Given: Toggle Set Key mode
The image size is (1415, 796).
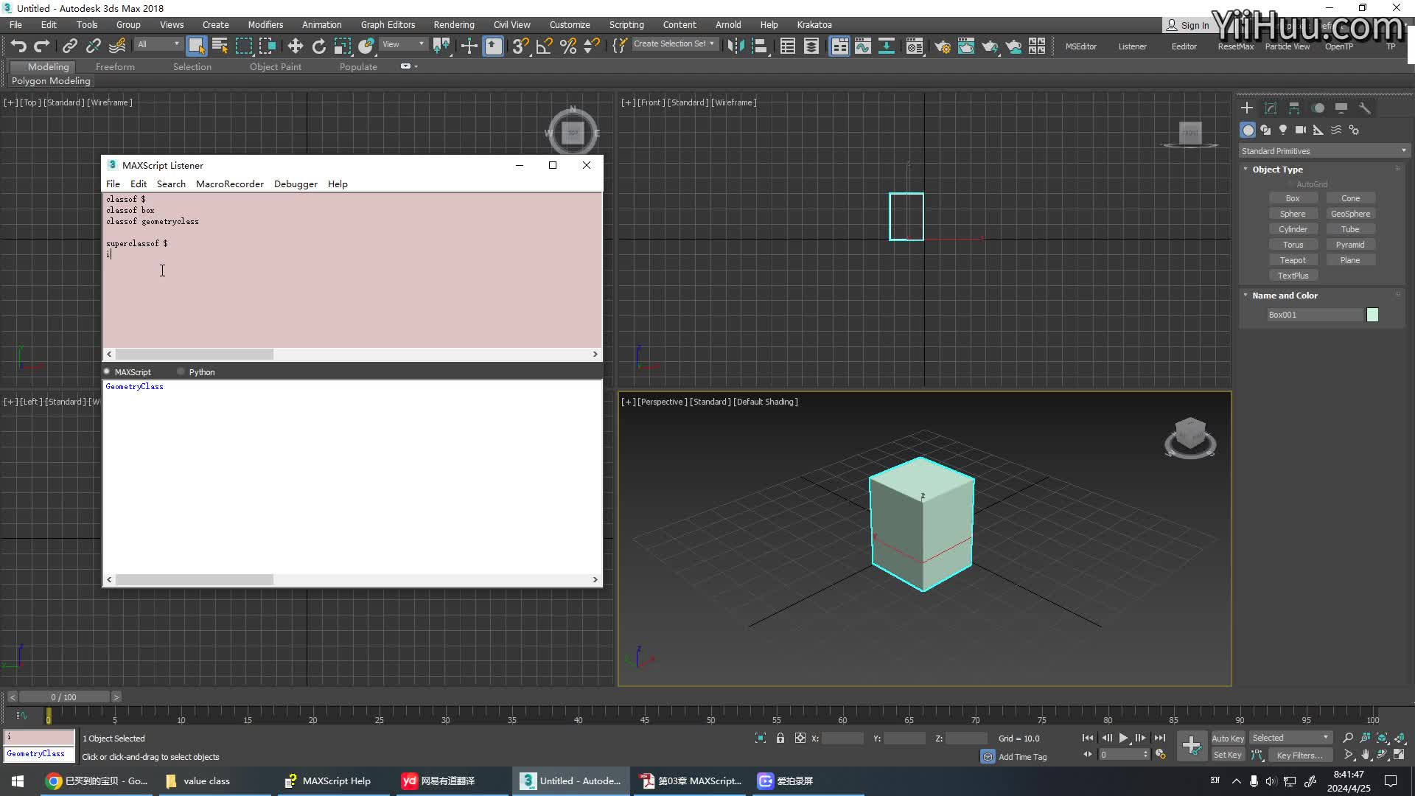Looking at the screenshot, I should (x=1228, y=755).
